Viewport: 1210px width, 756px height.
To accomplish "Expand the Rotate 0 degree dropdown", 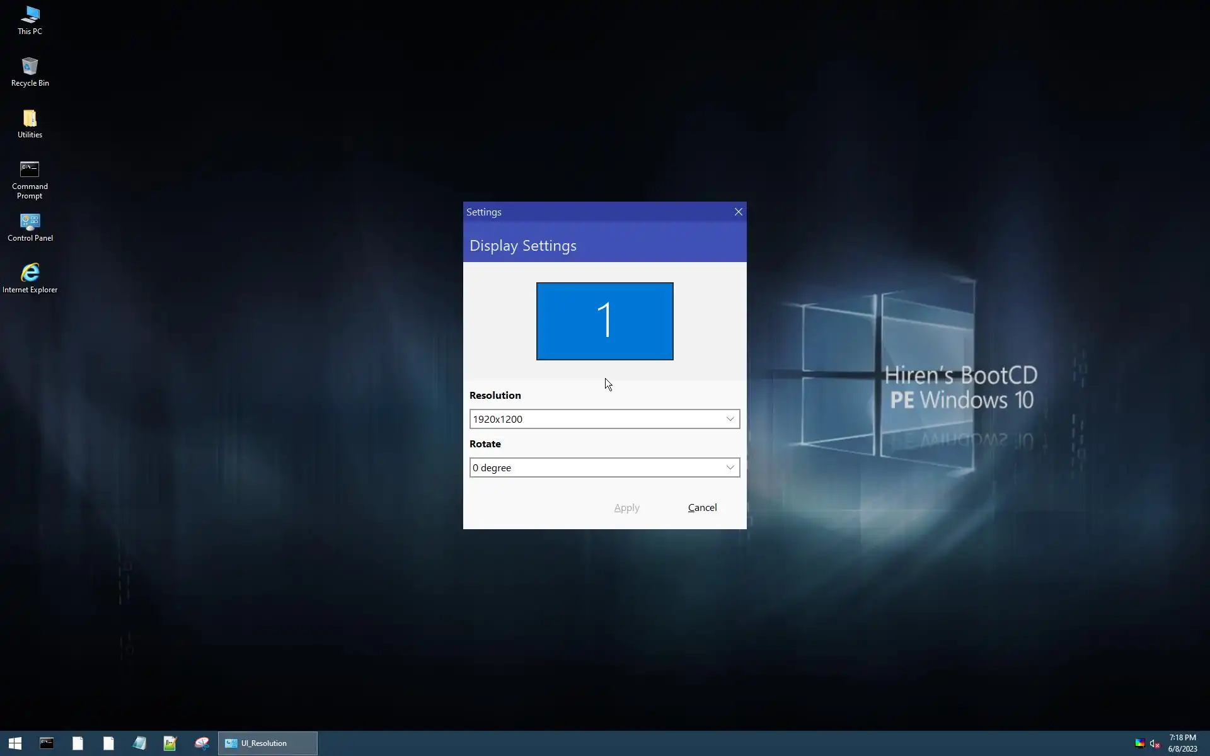I will [604, 467].
